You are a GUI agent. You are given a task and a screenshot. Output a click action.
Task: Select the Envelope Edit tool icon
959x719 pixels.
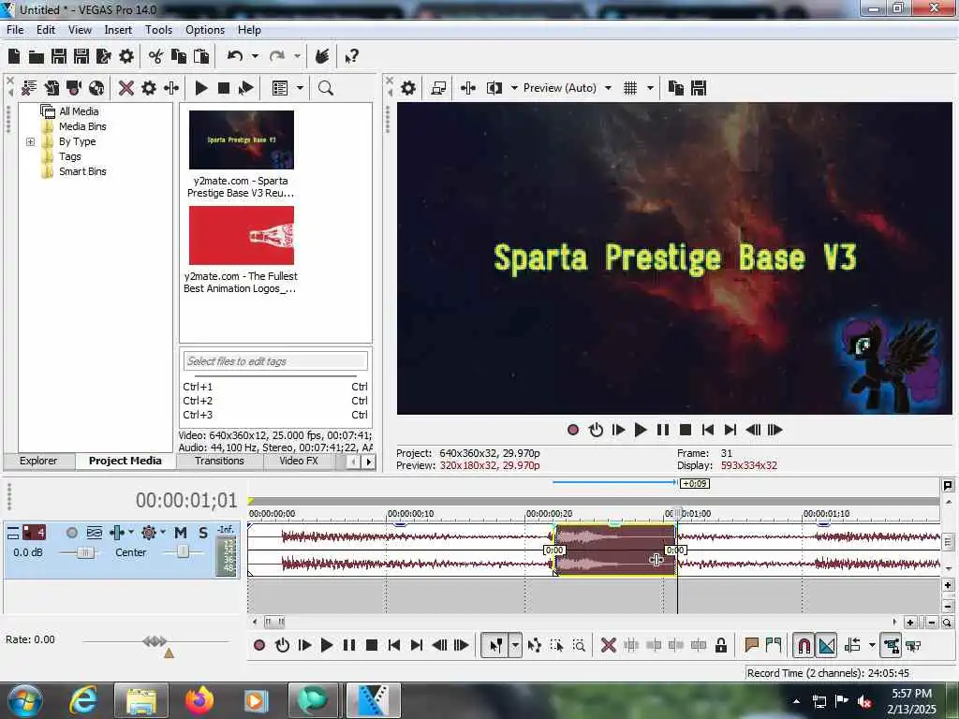pos(535,646)
